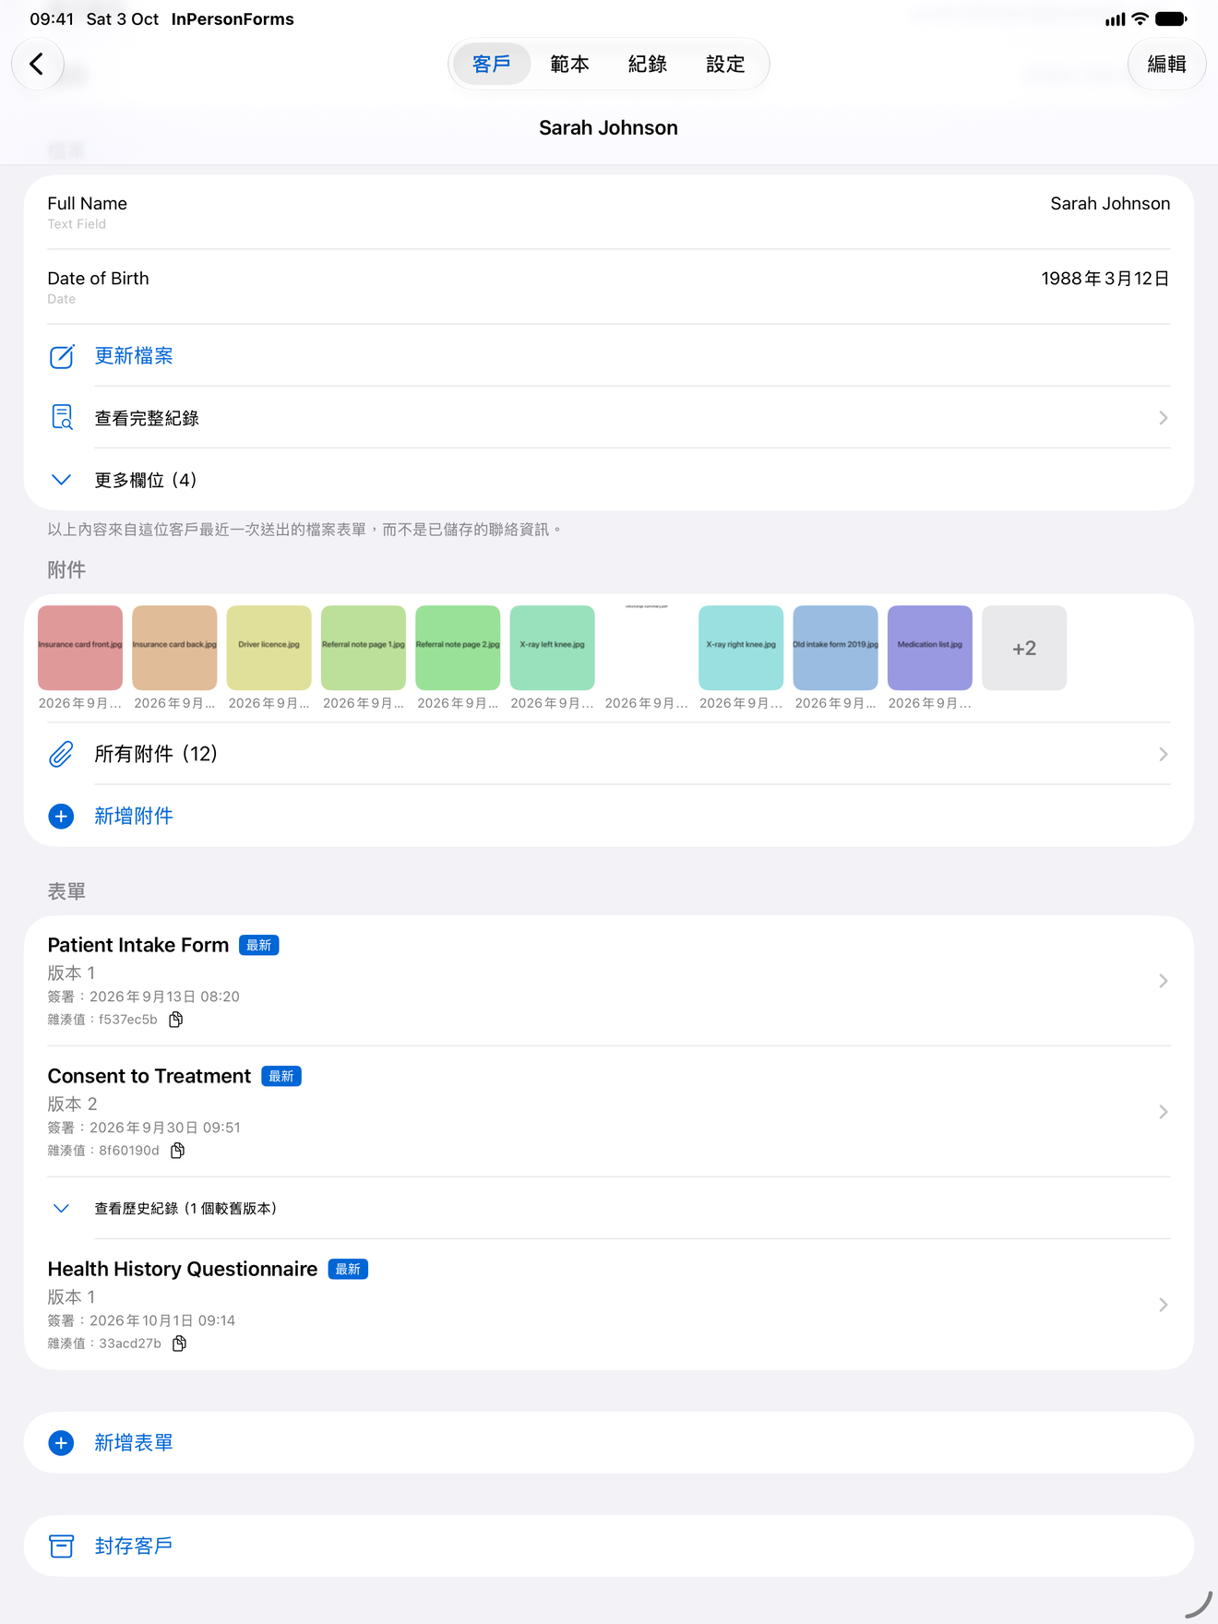Open Health History Questionnaire via its chevron
Viewport: 1218px width, 1624px height.
pos(1164,1305)
